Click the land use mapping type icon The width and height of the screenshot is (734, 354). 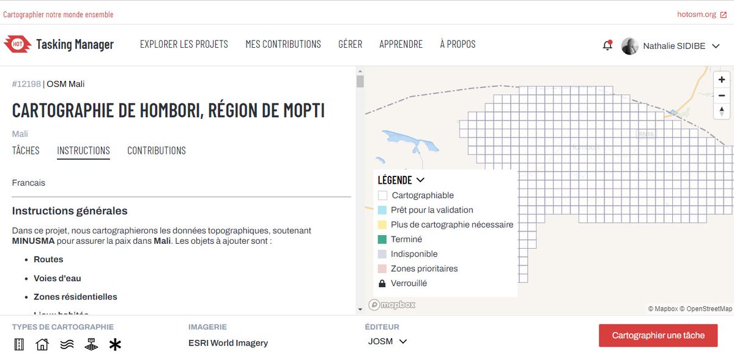[x=91, y=344]
